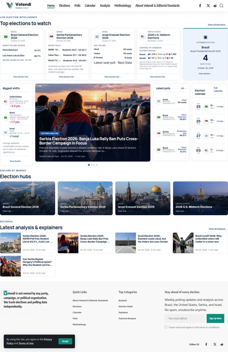This screenshot has width=228, height=352.
Task: Open the Elections nav item
Action: click(x=65, y=6)
